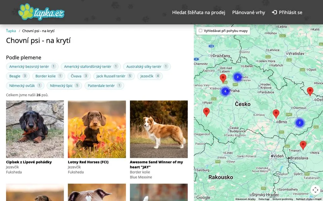Viewport: 323px width, 201px height.
Task: Click the Vídeň city label on the map
Action: [x=278, y=156]
